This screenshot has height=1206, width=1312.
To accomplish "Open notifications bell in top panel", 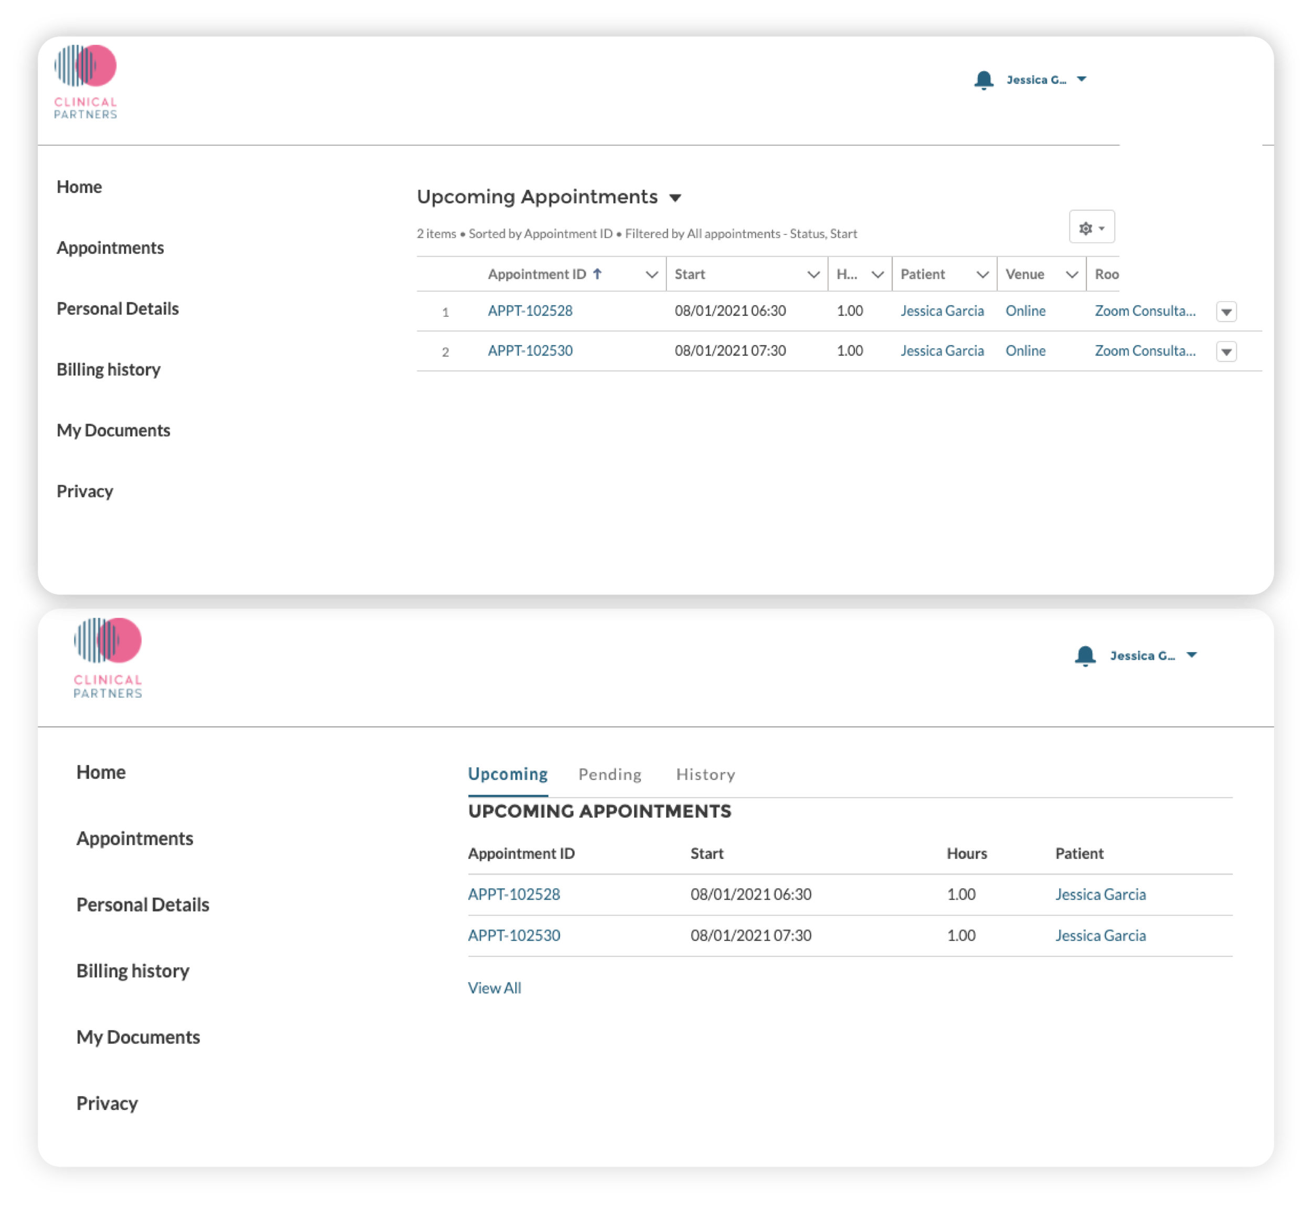I will (x=983, y=80).
